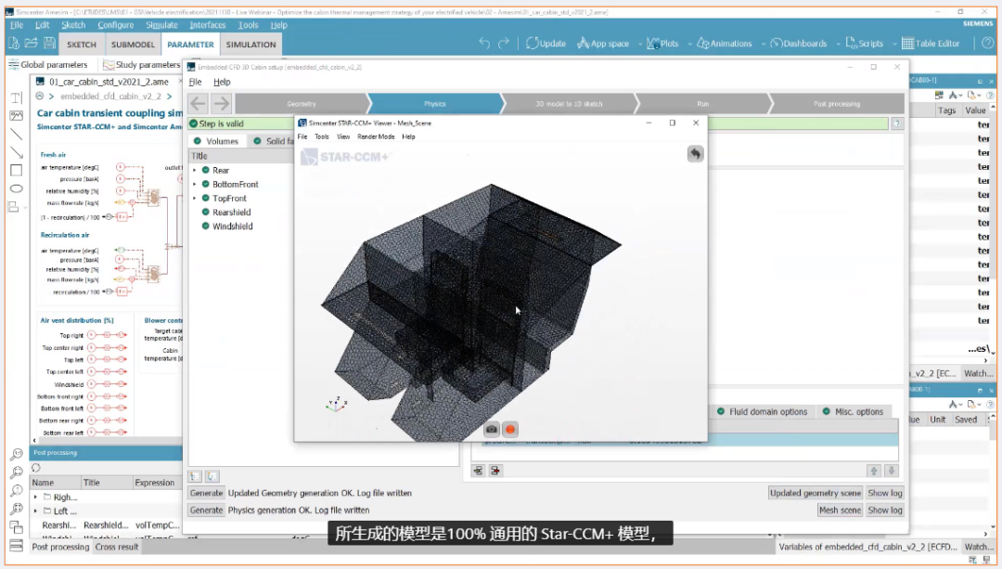Viewport: 1002px width, 569px height.
Task: Expand the TopFront volume tree item
Action: pyautogui.click(x=195, y=199)
